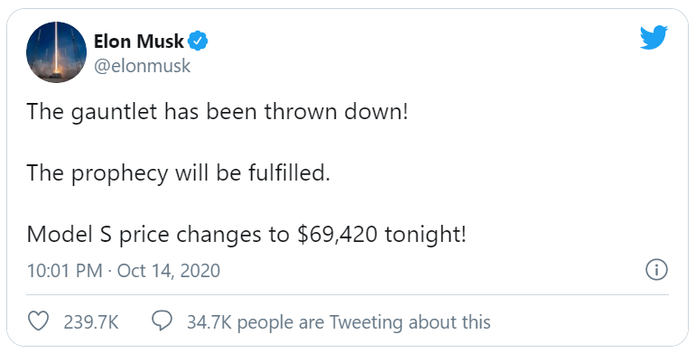Click the $69,420 price text
This screenshot has height=353, width=696.
tap(338, 235)
